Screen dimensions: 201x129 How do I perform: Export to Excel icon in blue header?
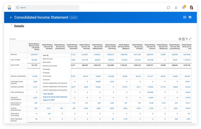coord(184,17)
